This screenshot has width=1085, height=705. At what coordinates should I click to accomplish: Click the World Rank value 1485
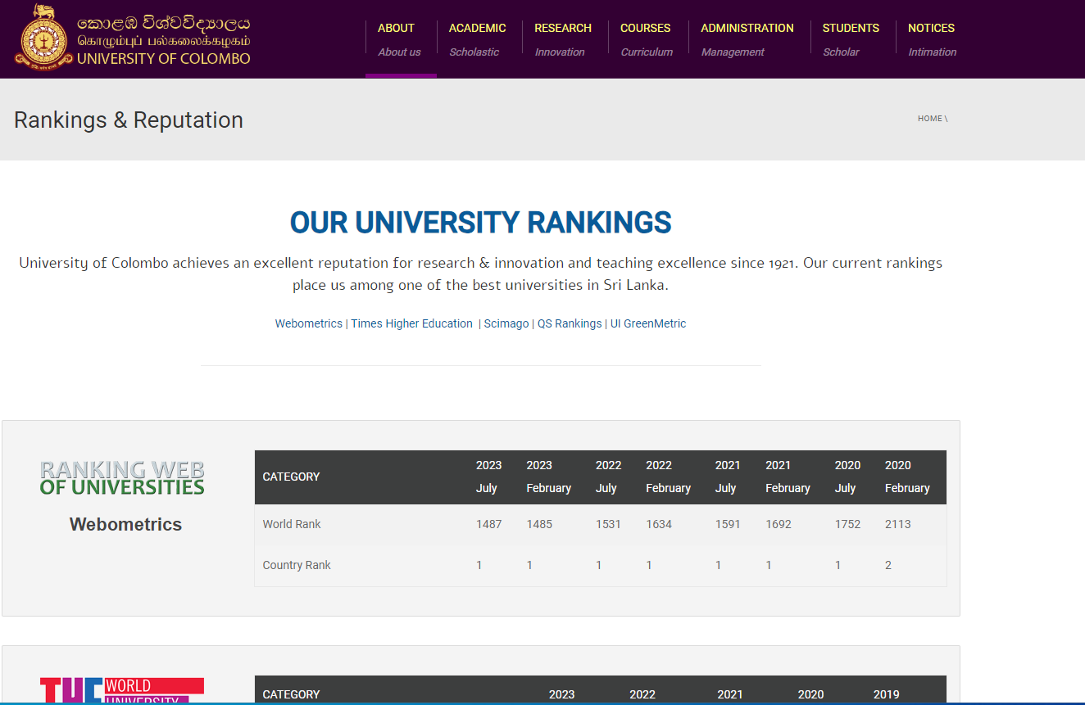[539, 524]
